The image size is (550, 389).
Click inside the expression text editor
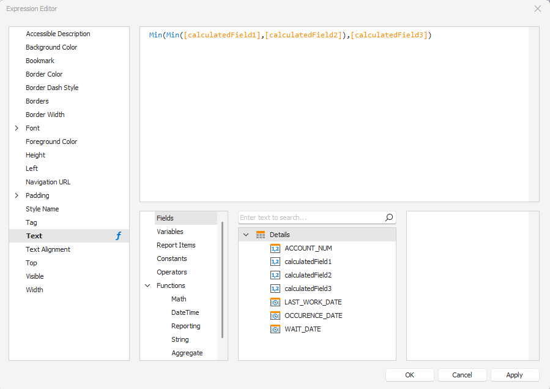[334, 115]
